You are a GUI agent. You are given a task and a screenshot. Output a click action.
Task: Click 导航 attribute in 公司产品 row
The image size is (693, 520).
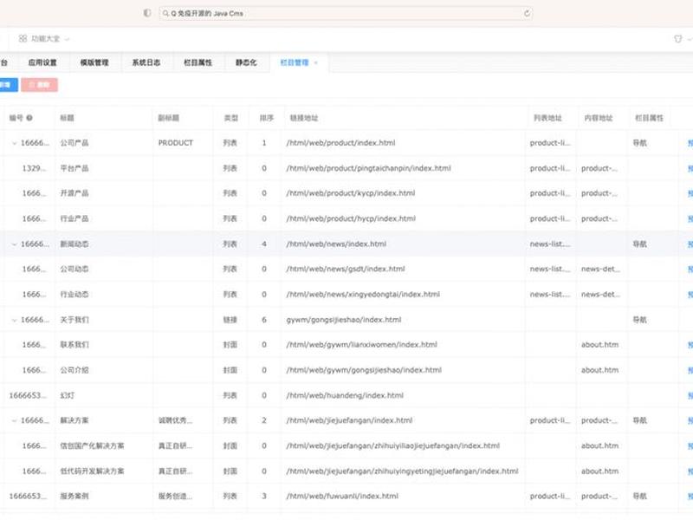[x=640, y=143]
